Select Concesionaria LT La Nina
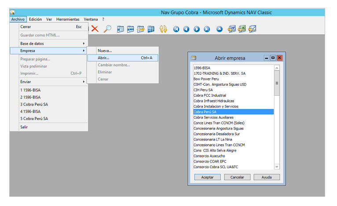This screenshot has height=206, width=337. click(x=234, y=140)
